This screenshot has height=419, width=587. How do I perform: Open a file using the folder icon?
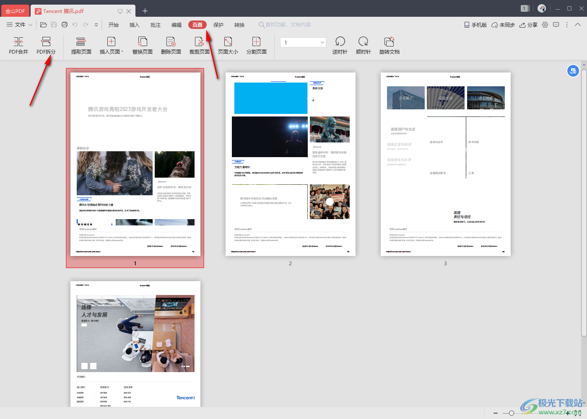43,25
